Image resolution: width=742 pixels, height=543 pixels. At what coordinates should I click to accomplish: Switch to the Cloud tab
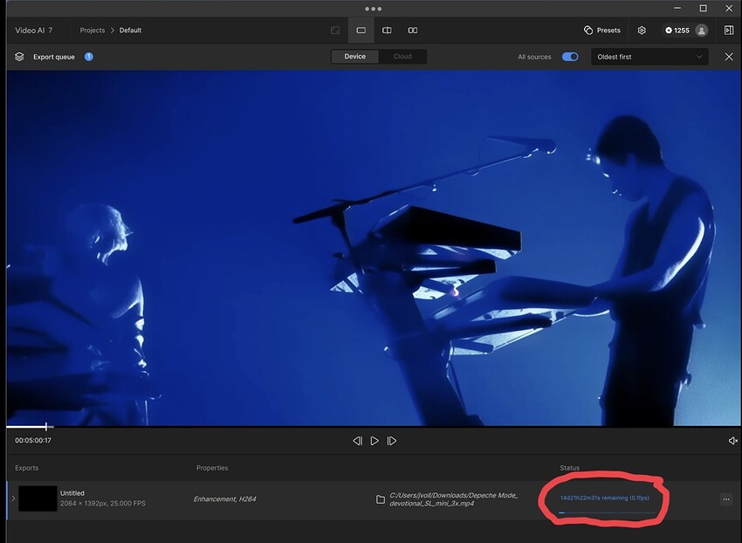(402, 57)
